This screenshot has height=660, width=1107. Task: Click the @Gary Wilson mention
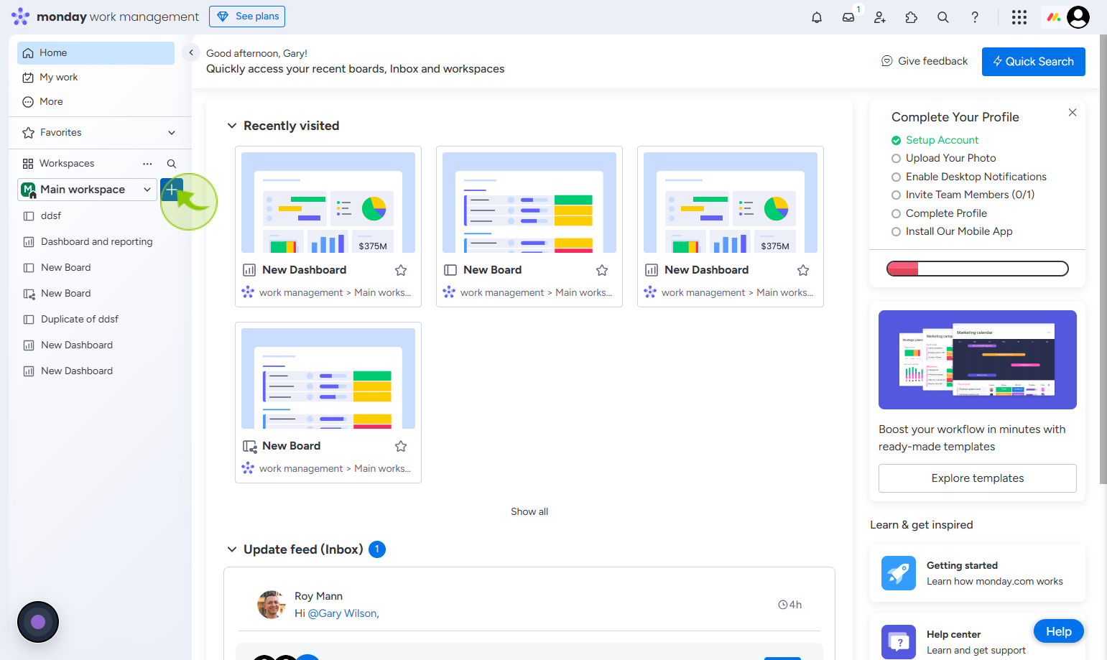pos(343,613)
